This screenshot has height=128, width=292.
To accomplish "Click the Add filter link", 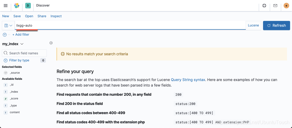I will 21,35.
